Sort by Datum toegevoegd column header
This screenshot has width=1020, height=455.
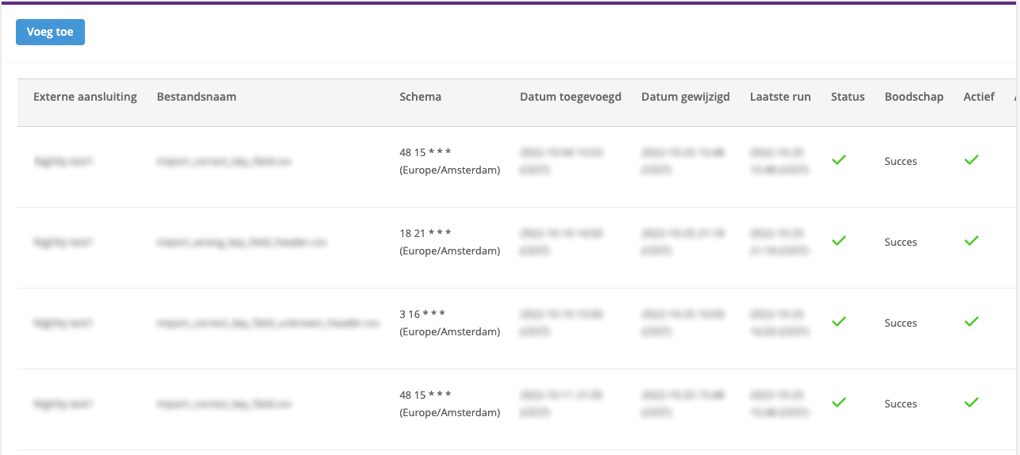coord(571,97)
